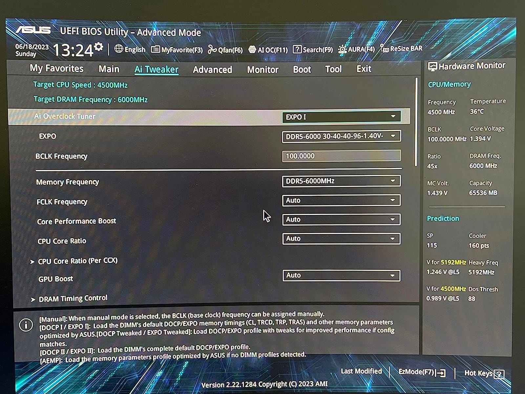This screenshot has height=394, width=525.
Task: Click the Ratio 45x value
Action: (432, 166)
